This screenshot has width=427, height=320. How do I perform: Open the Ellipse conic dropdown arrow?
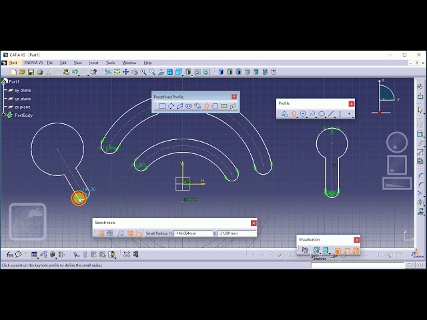(x=326, y=117)
